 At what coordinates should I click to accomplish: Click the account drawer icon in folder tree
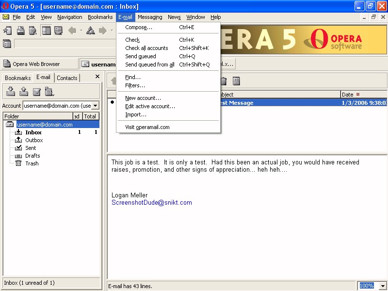[x=10, y=125]
